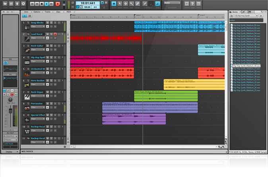Solo the Lead Vocal track
The image size is (268, 177).
click(x=51, y=34)
